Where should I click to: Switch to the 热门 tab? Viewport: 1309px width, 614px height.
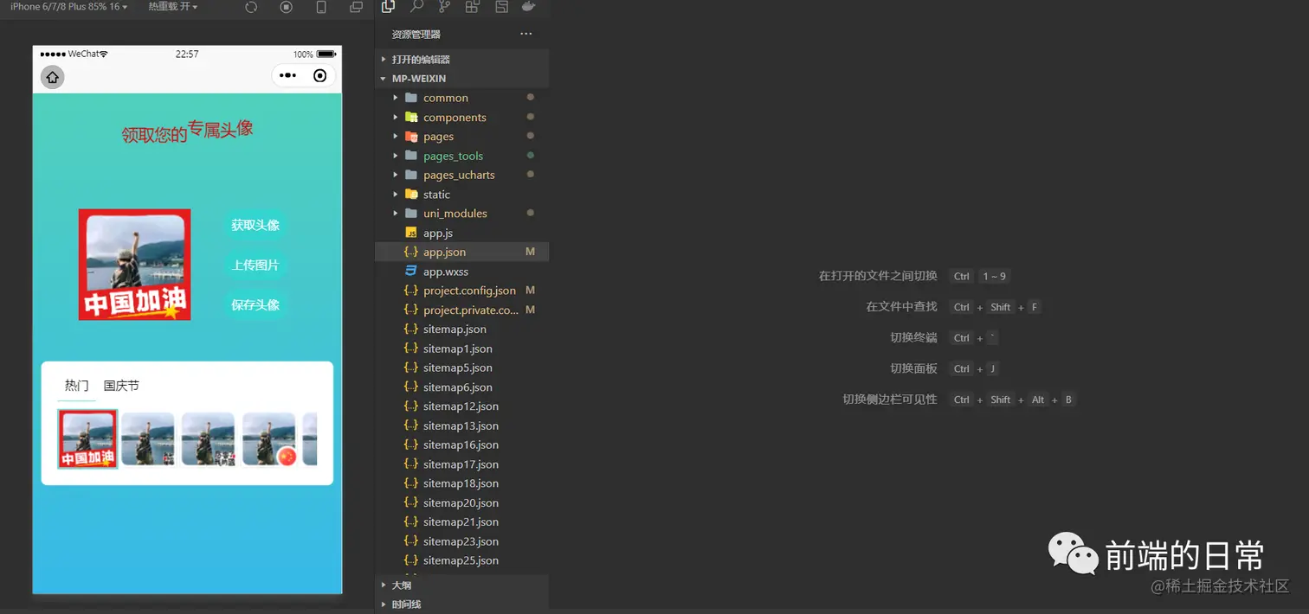(77, 386)
